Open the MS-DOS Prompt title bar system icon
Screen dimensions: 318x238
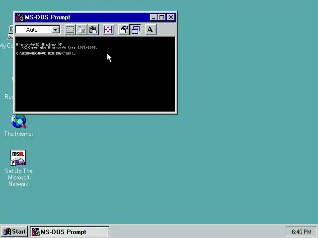(20, 17)
